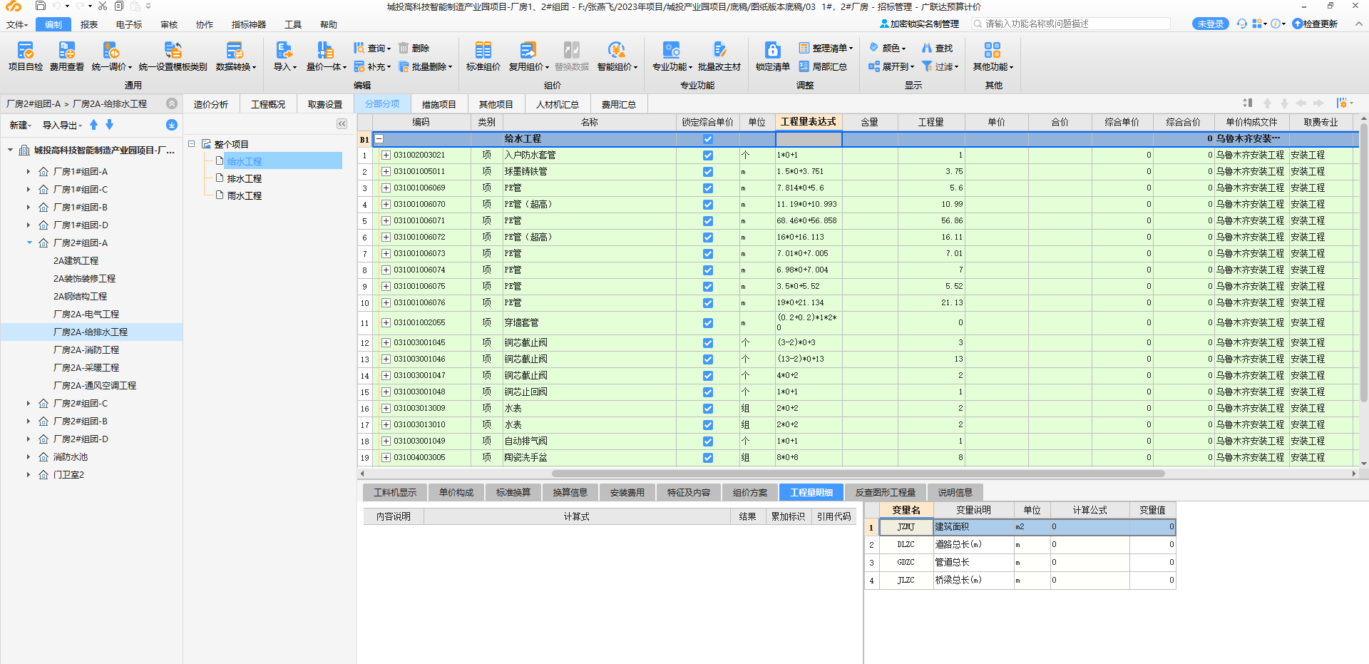Image resolution: width=1369 pixels, height=664 pixels.
Task: Click the 批量删除 button
Action: pos(425,66)
